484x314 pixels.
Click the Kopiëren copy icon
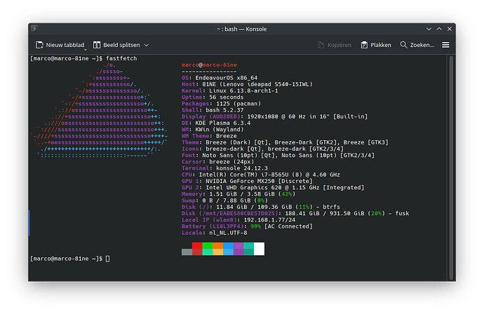[321, 45]
